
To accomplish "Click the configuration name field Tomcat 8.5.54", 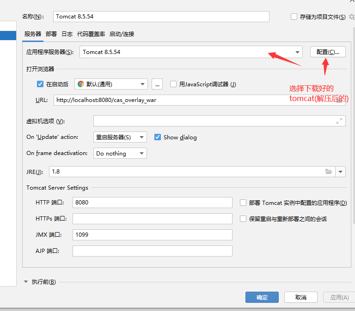I will coord(161,17).
